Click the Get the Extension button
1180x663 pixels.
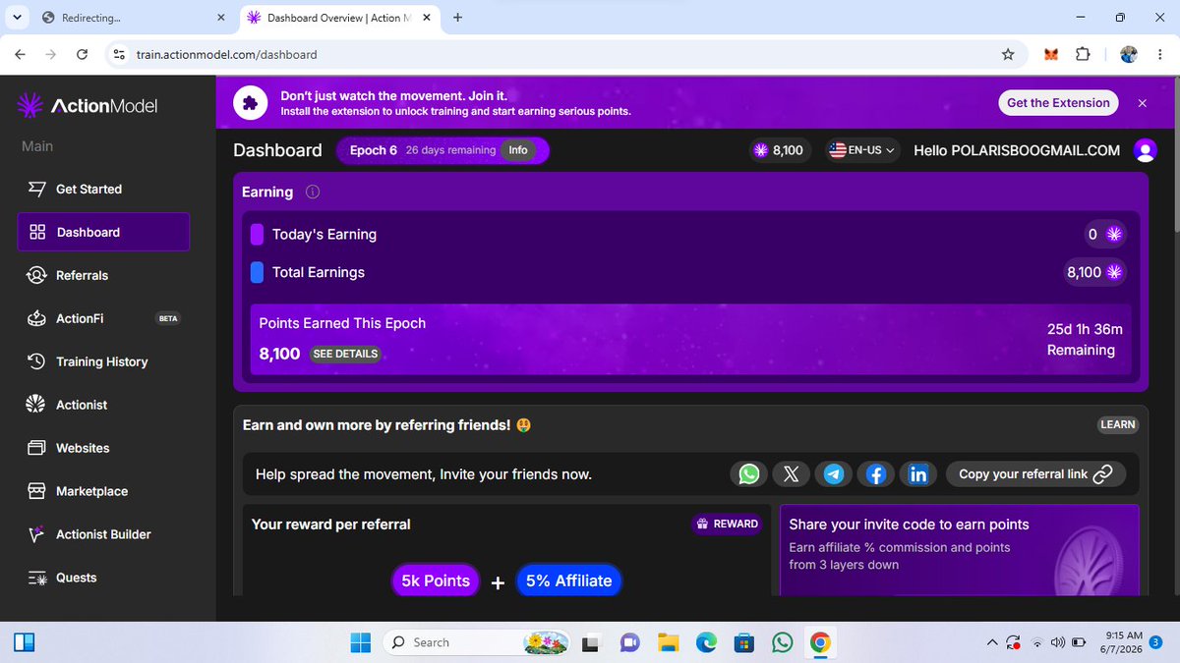tap(1058, 103)
